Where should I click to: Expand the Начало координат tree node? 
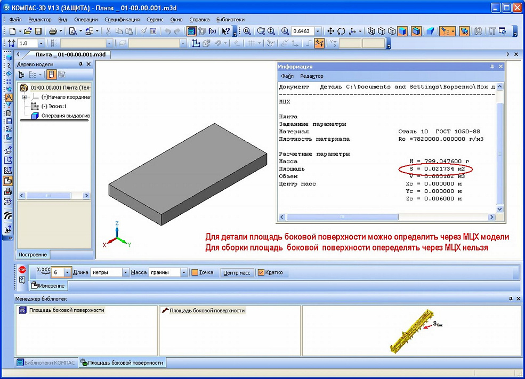pyautogui.click(x=25, y=97)
